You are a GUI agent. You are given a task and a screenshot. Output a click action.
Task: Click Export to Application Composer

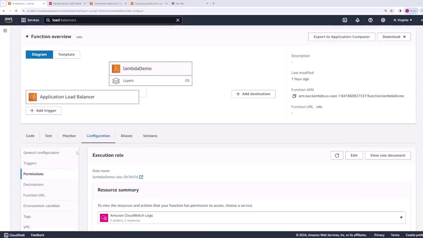(342, 37)
